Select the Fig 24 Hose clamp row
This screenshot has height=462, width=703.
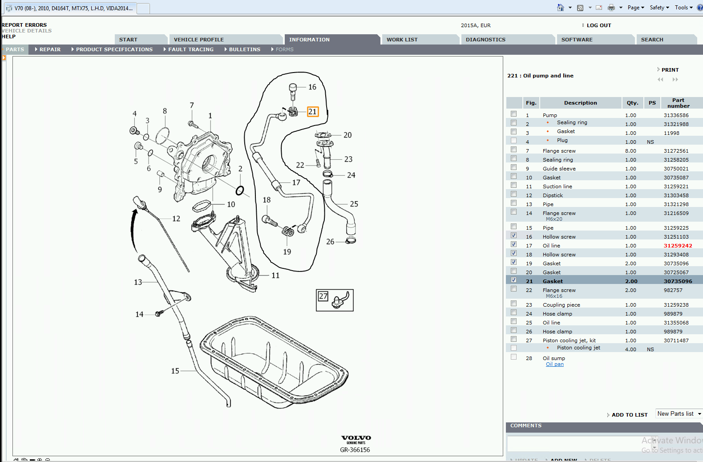(x=604, y=314)
